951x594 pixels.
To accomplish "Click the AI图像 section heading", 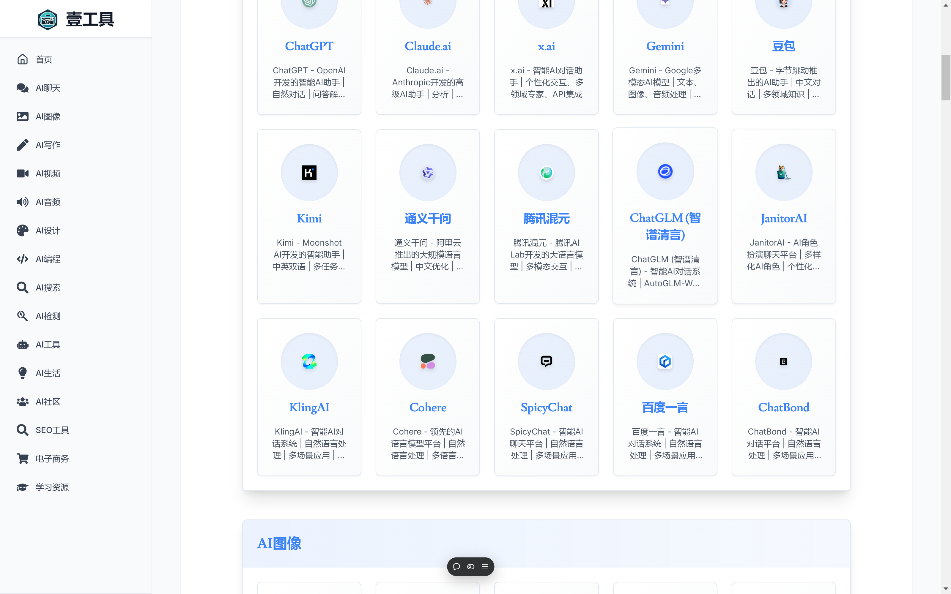I will click(x=279, y=543).
